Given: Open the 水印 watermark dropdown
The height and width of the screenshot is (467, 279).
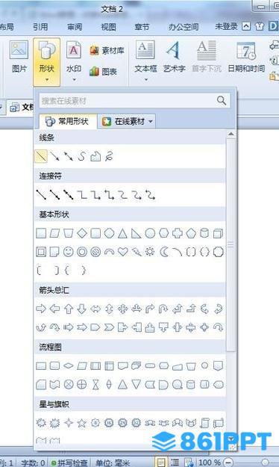Looking at the screenshot, I should click(74, 80).
